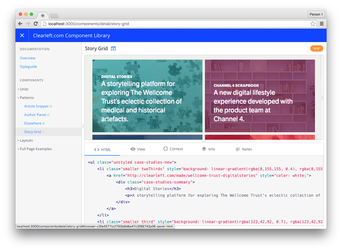This screenshot has height=251, width=342.
Task: Open the Digital Stories story tile
Action: (x=147, y=96)
